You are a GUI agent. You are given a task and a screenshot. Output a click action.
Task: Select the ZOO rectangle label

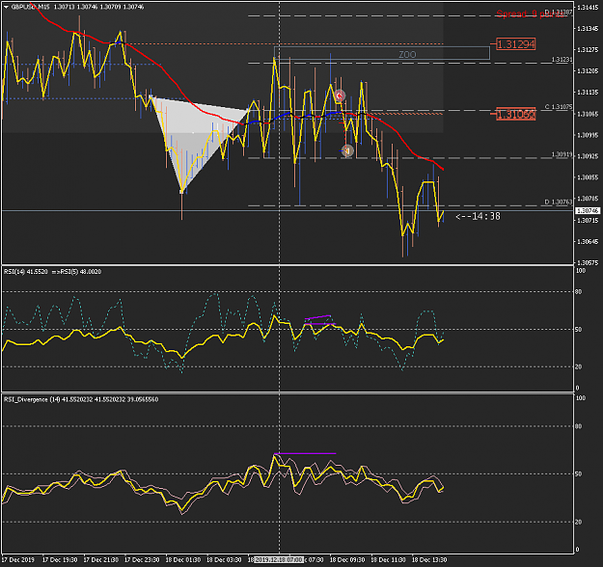[x=407, y=55]
